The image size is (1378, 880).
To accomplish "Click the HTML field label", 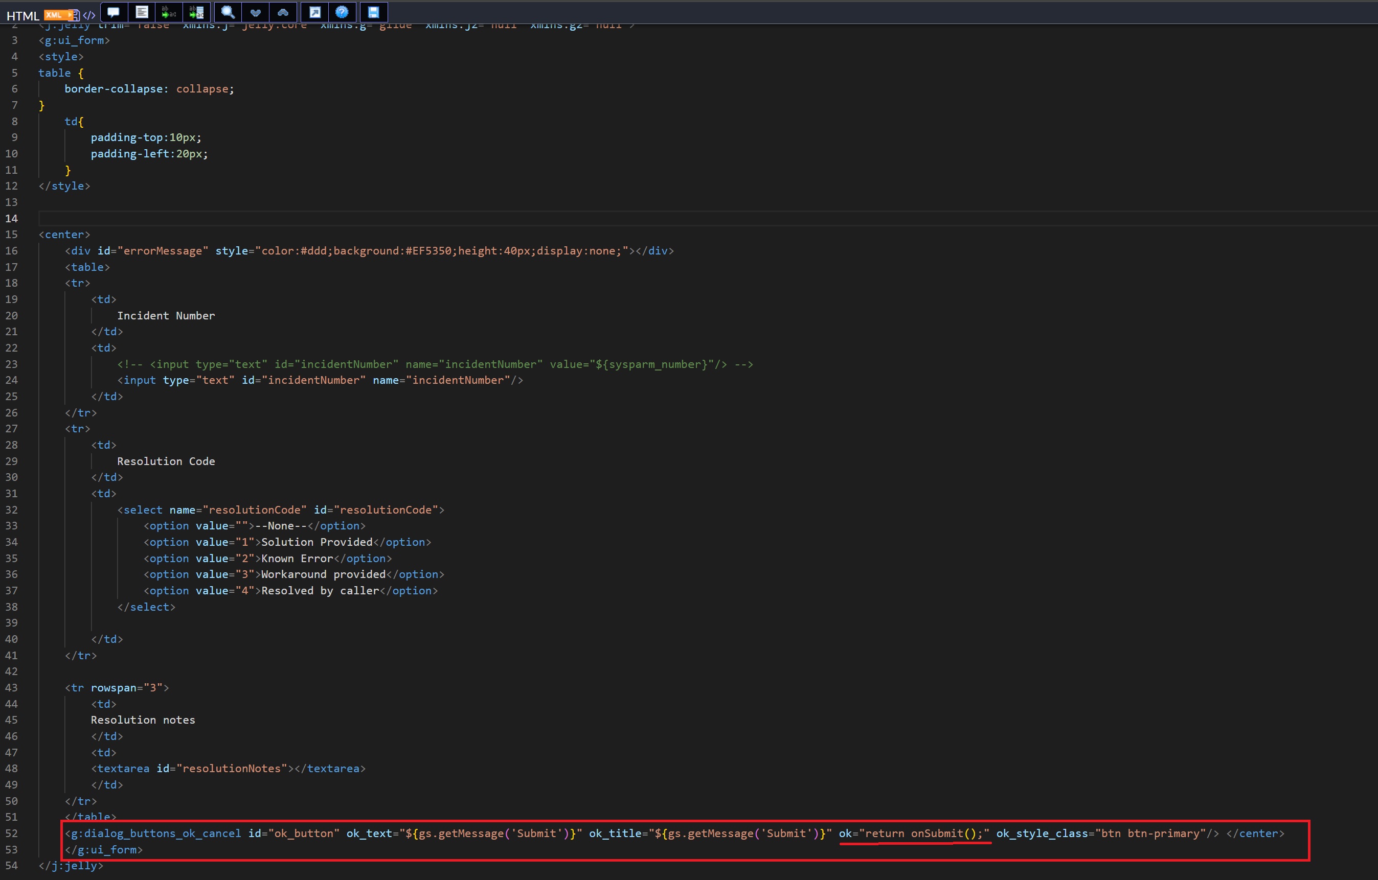I will click(22, 16).
